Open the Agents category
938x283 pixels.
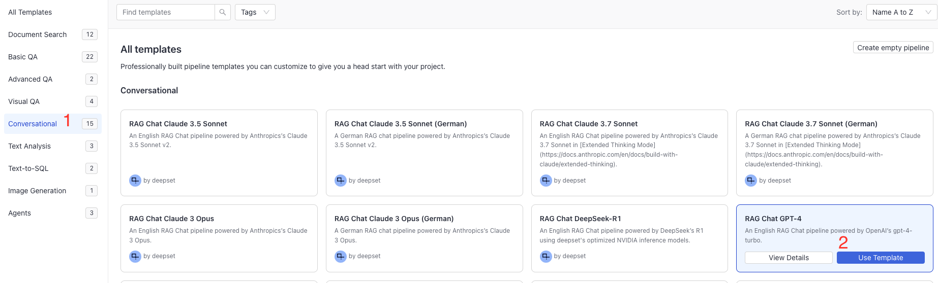53,213
